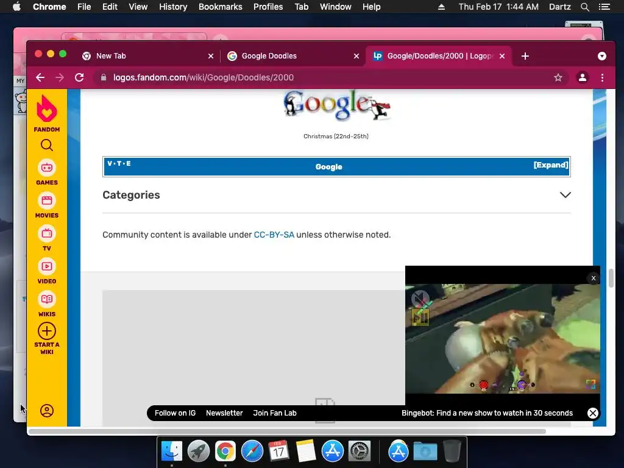This screenshot has height=468, width=624.
Task: Open Notes from the Dock
Action: point(306,452)
